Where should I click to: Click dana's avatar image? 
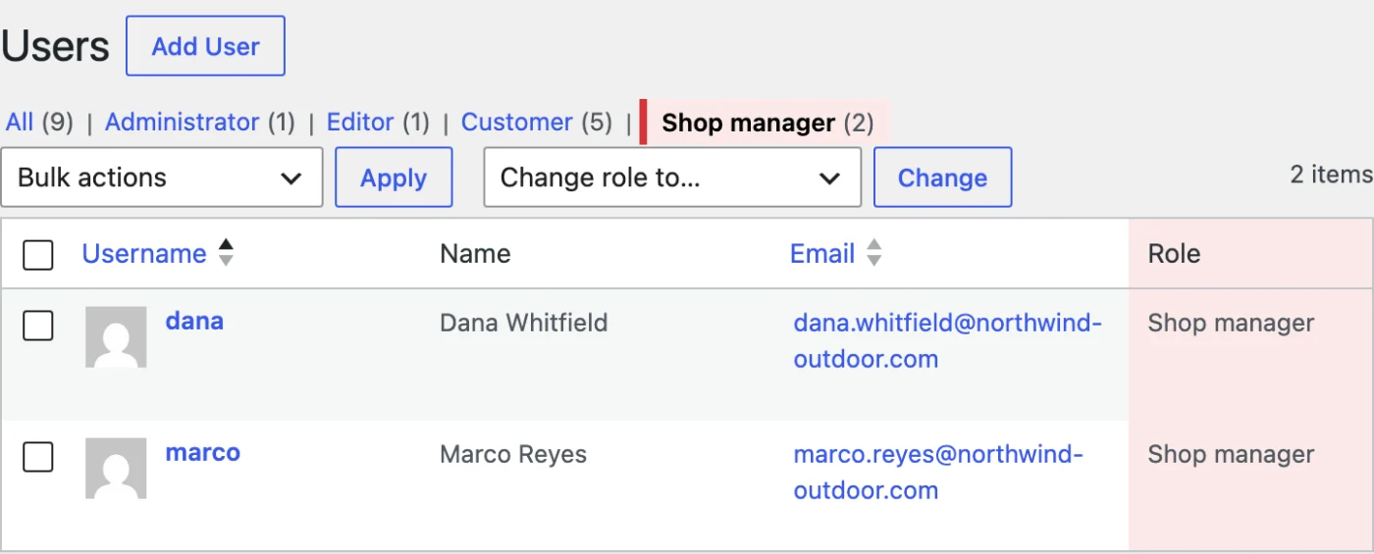[116, 337]
